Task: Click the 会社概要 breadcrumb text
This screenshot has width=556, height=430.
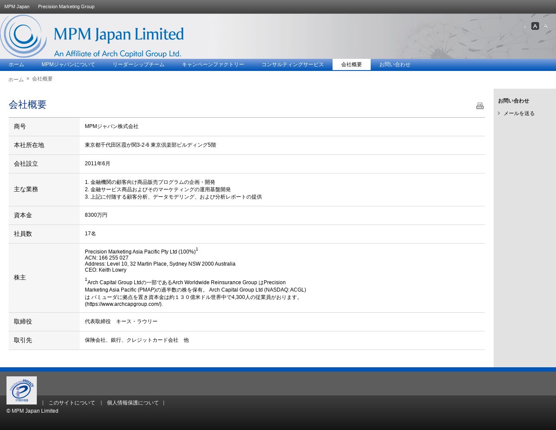Action: [42, 79]
